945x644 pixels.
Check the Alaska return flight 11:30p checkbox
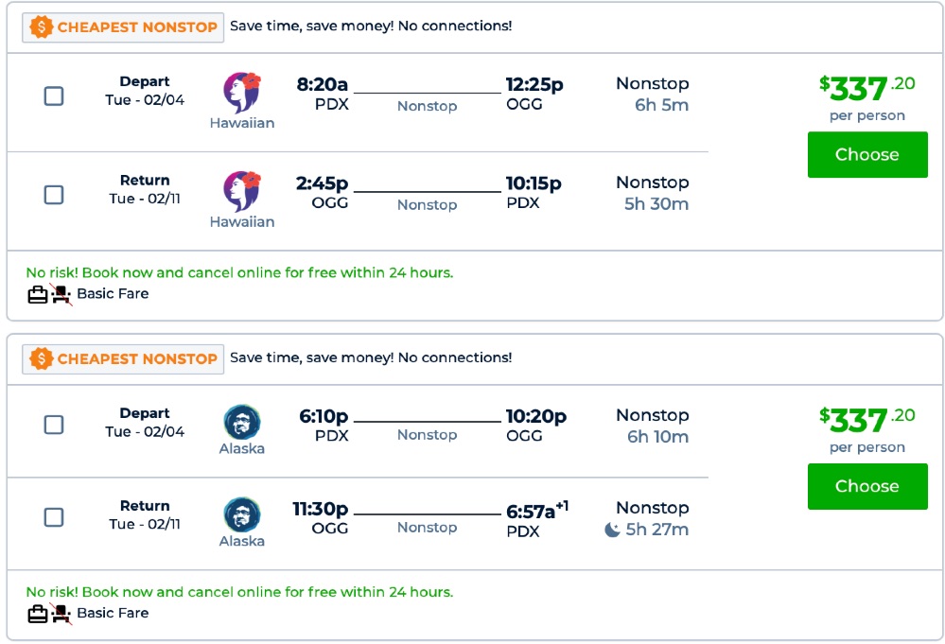click(x=54, y=517)
